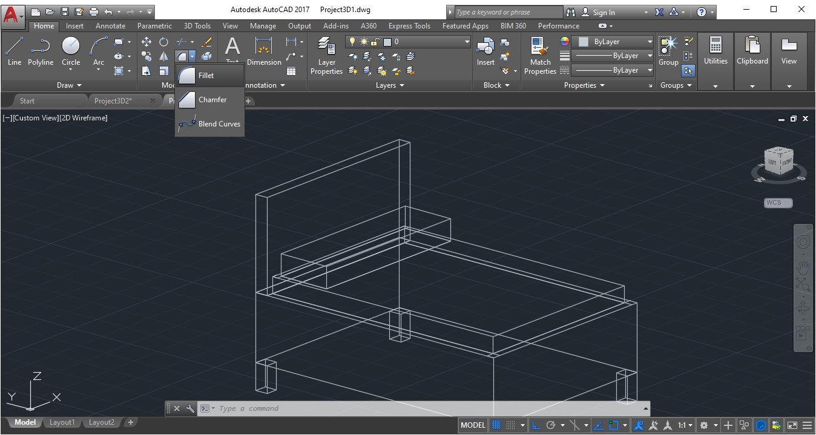Screen dimensions: 816x435
Task: Select the Line drawing tool
Action: pyautogui.click(x=15, y=51)
